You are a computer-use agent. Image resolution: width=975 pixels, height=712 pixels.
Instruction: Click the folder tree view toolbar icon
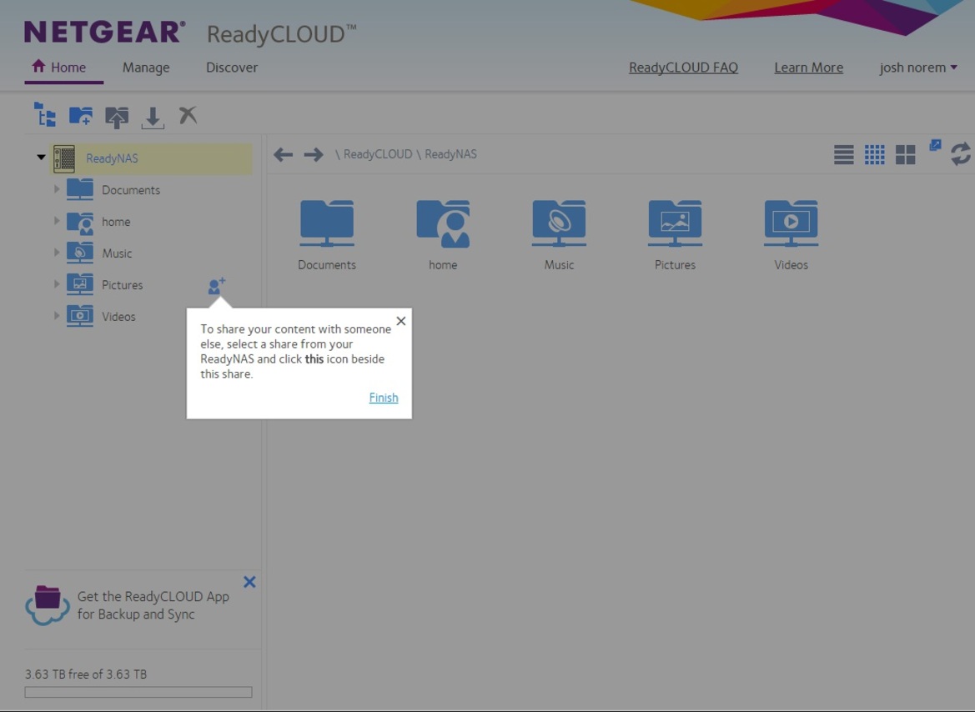coord(45,115)
